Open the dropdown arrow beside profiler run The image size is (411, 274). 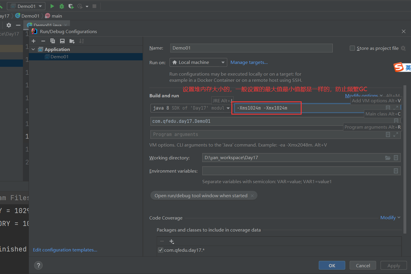(87, 6)
